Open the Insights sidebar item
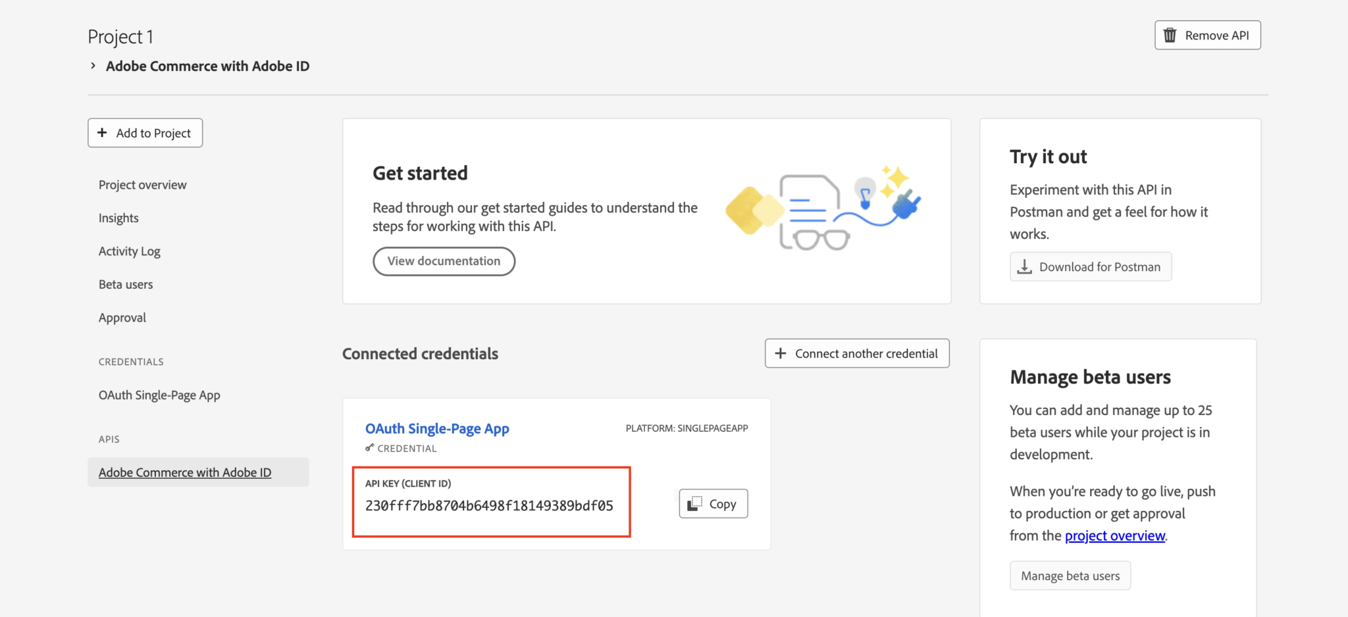 (x=118, y=218)
